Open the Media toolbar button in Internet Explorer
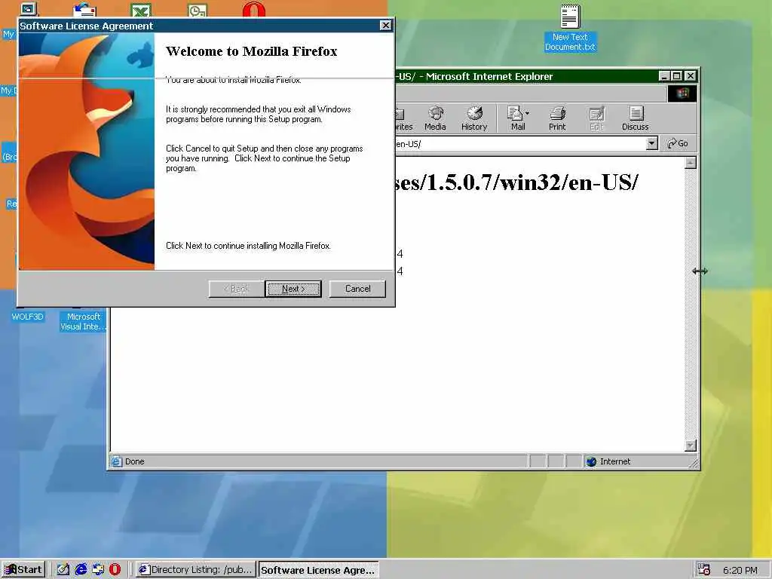This screenshot has width=772, height=579. click(x=435, y=118)
